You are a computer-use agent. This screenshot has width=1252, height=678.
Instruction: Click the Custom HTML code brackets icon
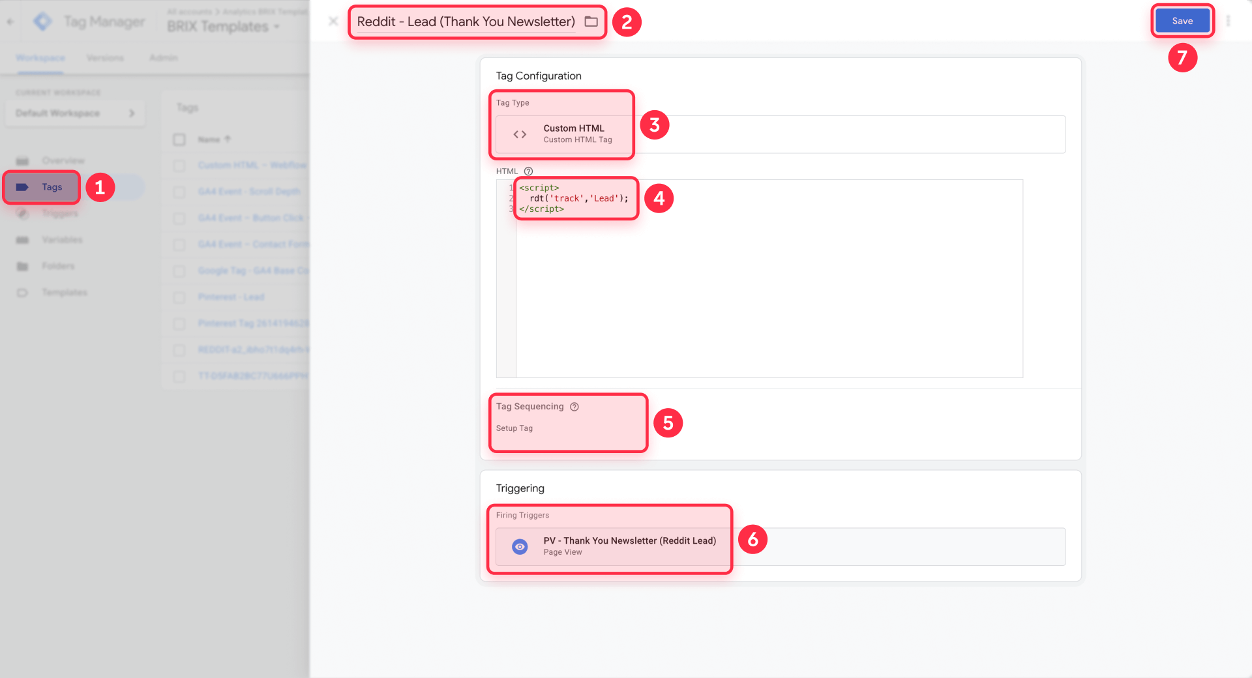(520, 134)
